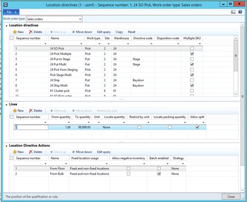
Task: Uncheck Multiple SKU for 24 Pick Multiple
Action: click(192, 54)
